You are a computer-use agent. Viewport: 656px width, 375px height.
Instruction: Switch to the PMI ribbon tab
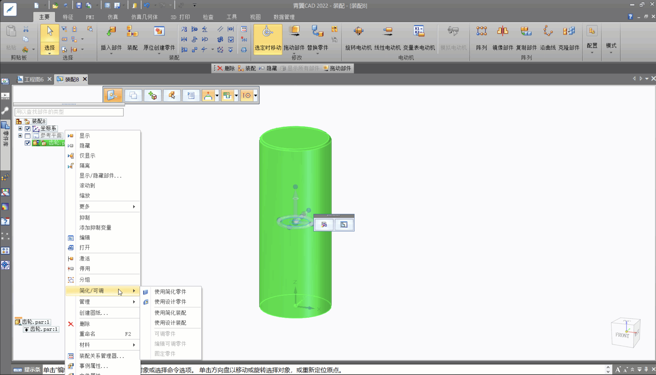tap(90, 17)
